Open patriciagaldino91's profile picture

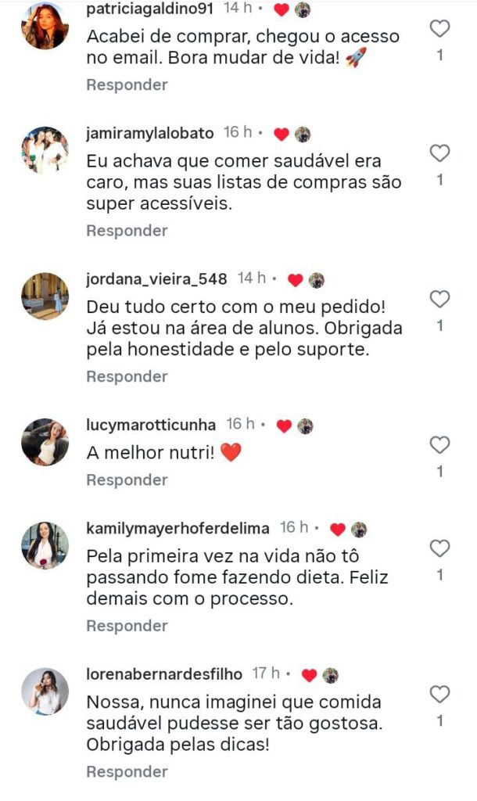45,26
